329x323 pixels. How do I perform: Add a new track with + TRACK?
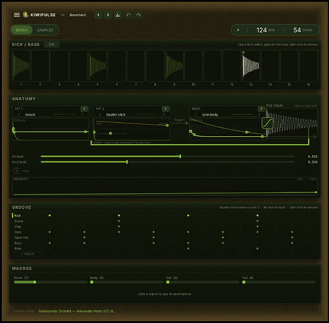pos(27,254)
